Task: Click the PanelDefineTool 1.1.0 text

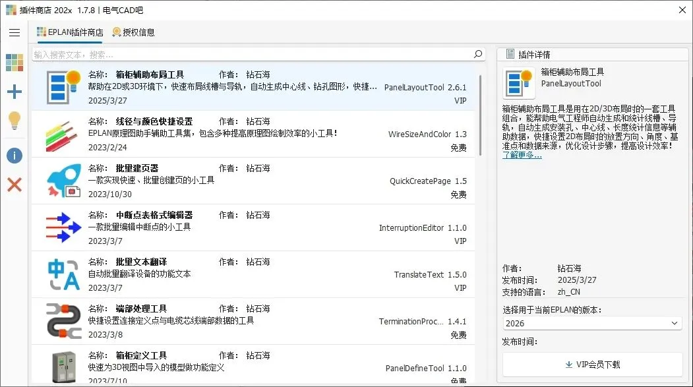Action: coord(426,369)
